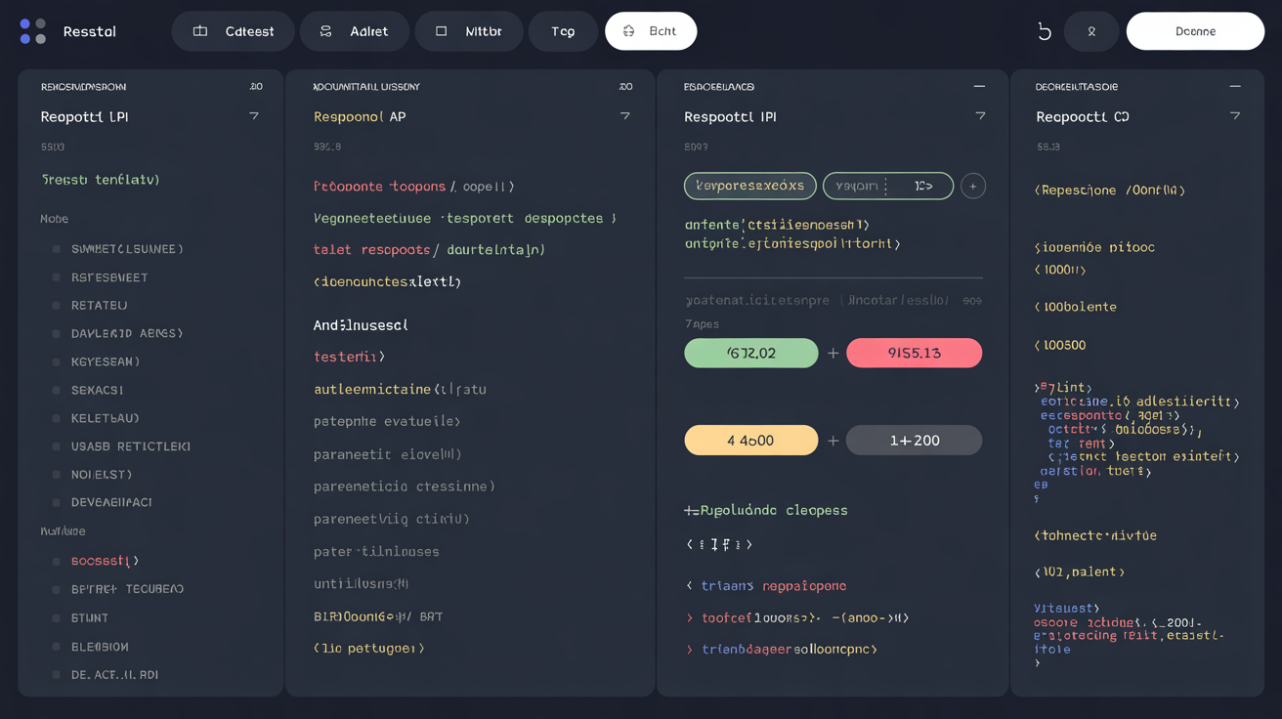Click the gray 1+200 pill element

[x=914, y=440]
